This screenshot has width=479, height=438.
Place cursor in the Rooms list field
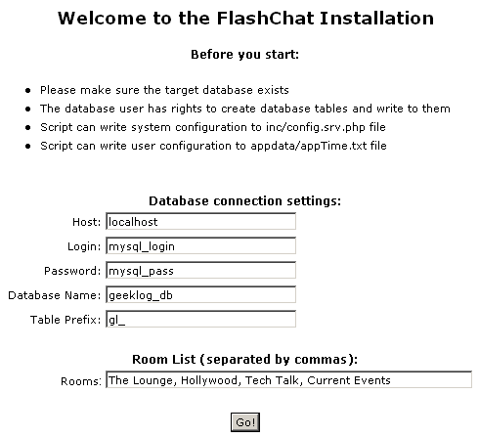pos(288,379)
